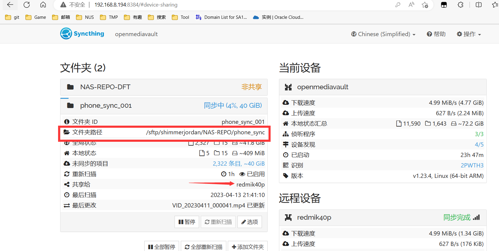Open the 帮助 help link
The image size is (499, 251).
tap(436, 34)
